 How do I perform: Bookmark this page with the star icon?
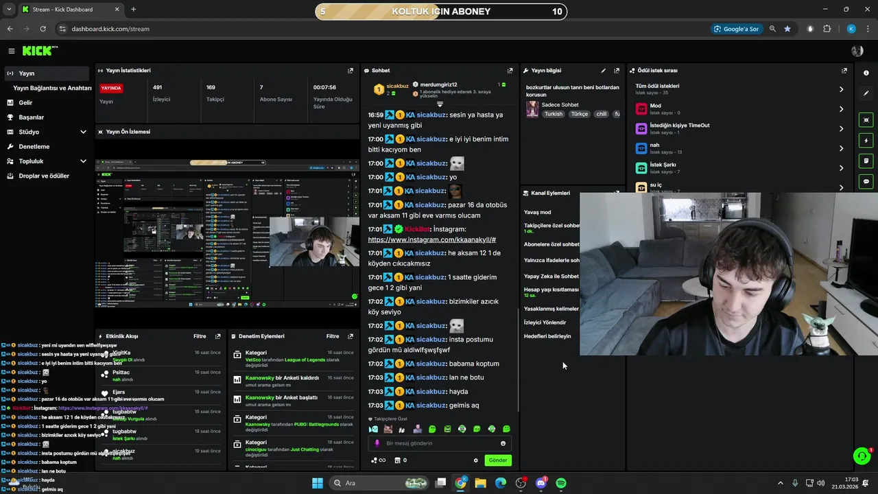click(787, 29)
